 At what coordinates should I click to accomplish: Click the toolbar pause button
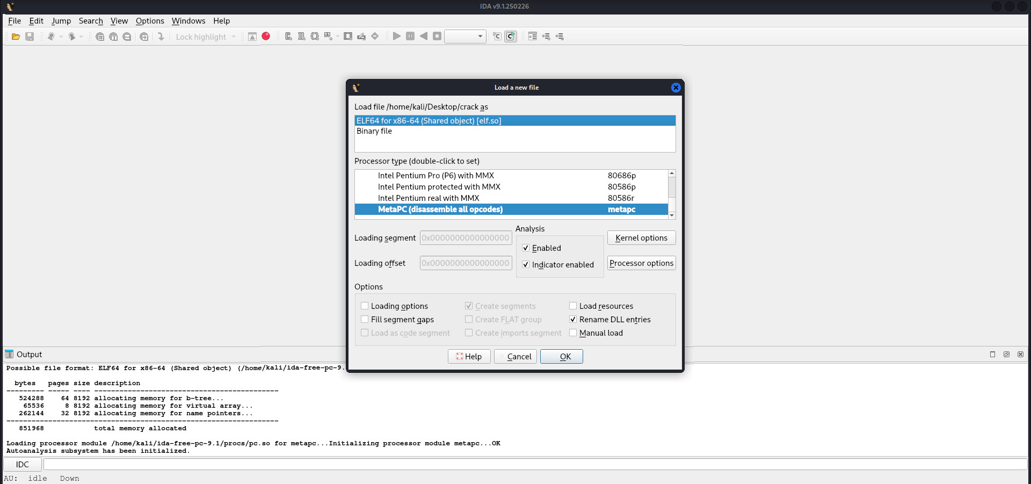tap(410, 36)
